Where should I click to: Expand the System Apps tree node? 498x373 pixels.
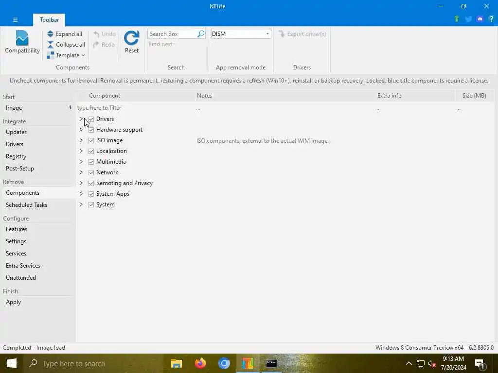click(x=81, y=194)
